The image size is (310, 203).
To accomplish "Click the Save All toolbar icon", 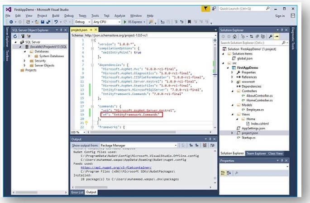I will coord(48,22).
